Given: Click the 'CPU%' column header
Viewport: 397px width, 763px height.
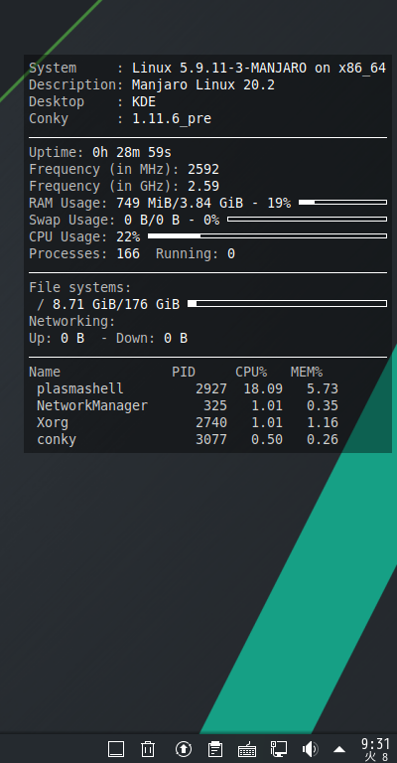Looking at the screenshot, I should [251, 373].
